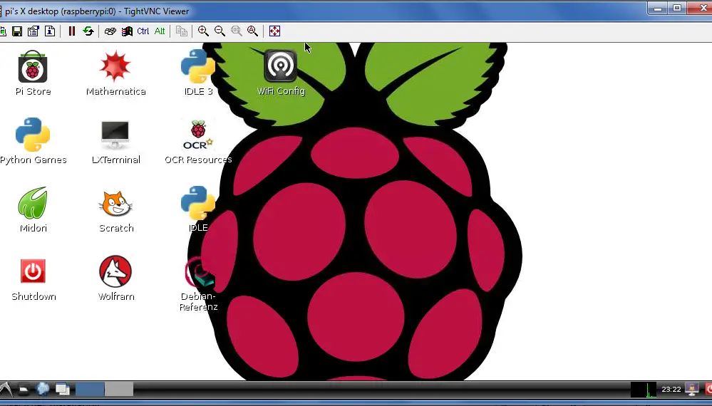712x406 pixels.
Task: Open the LXDE start menu button
Action: coord(6,389)
